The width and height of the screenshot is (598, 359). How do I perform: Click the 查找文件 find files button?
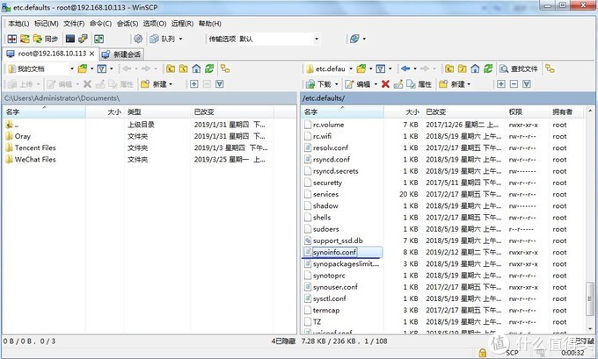[x=518, y=68]
